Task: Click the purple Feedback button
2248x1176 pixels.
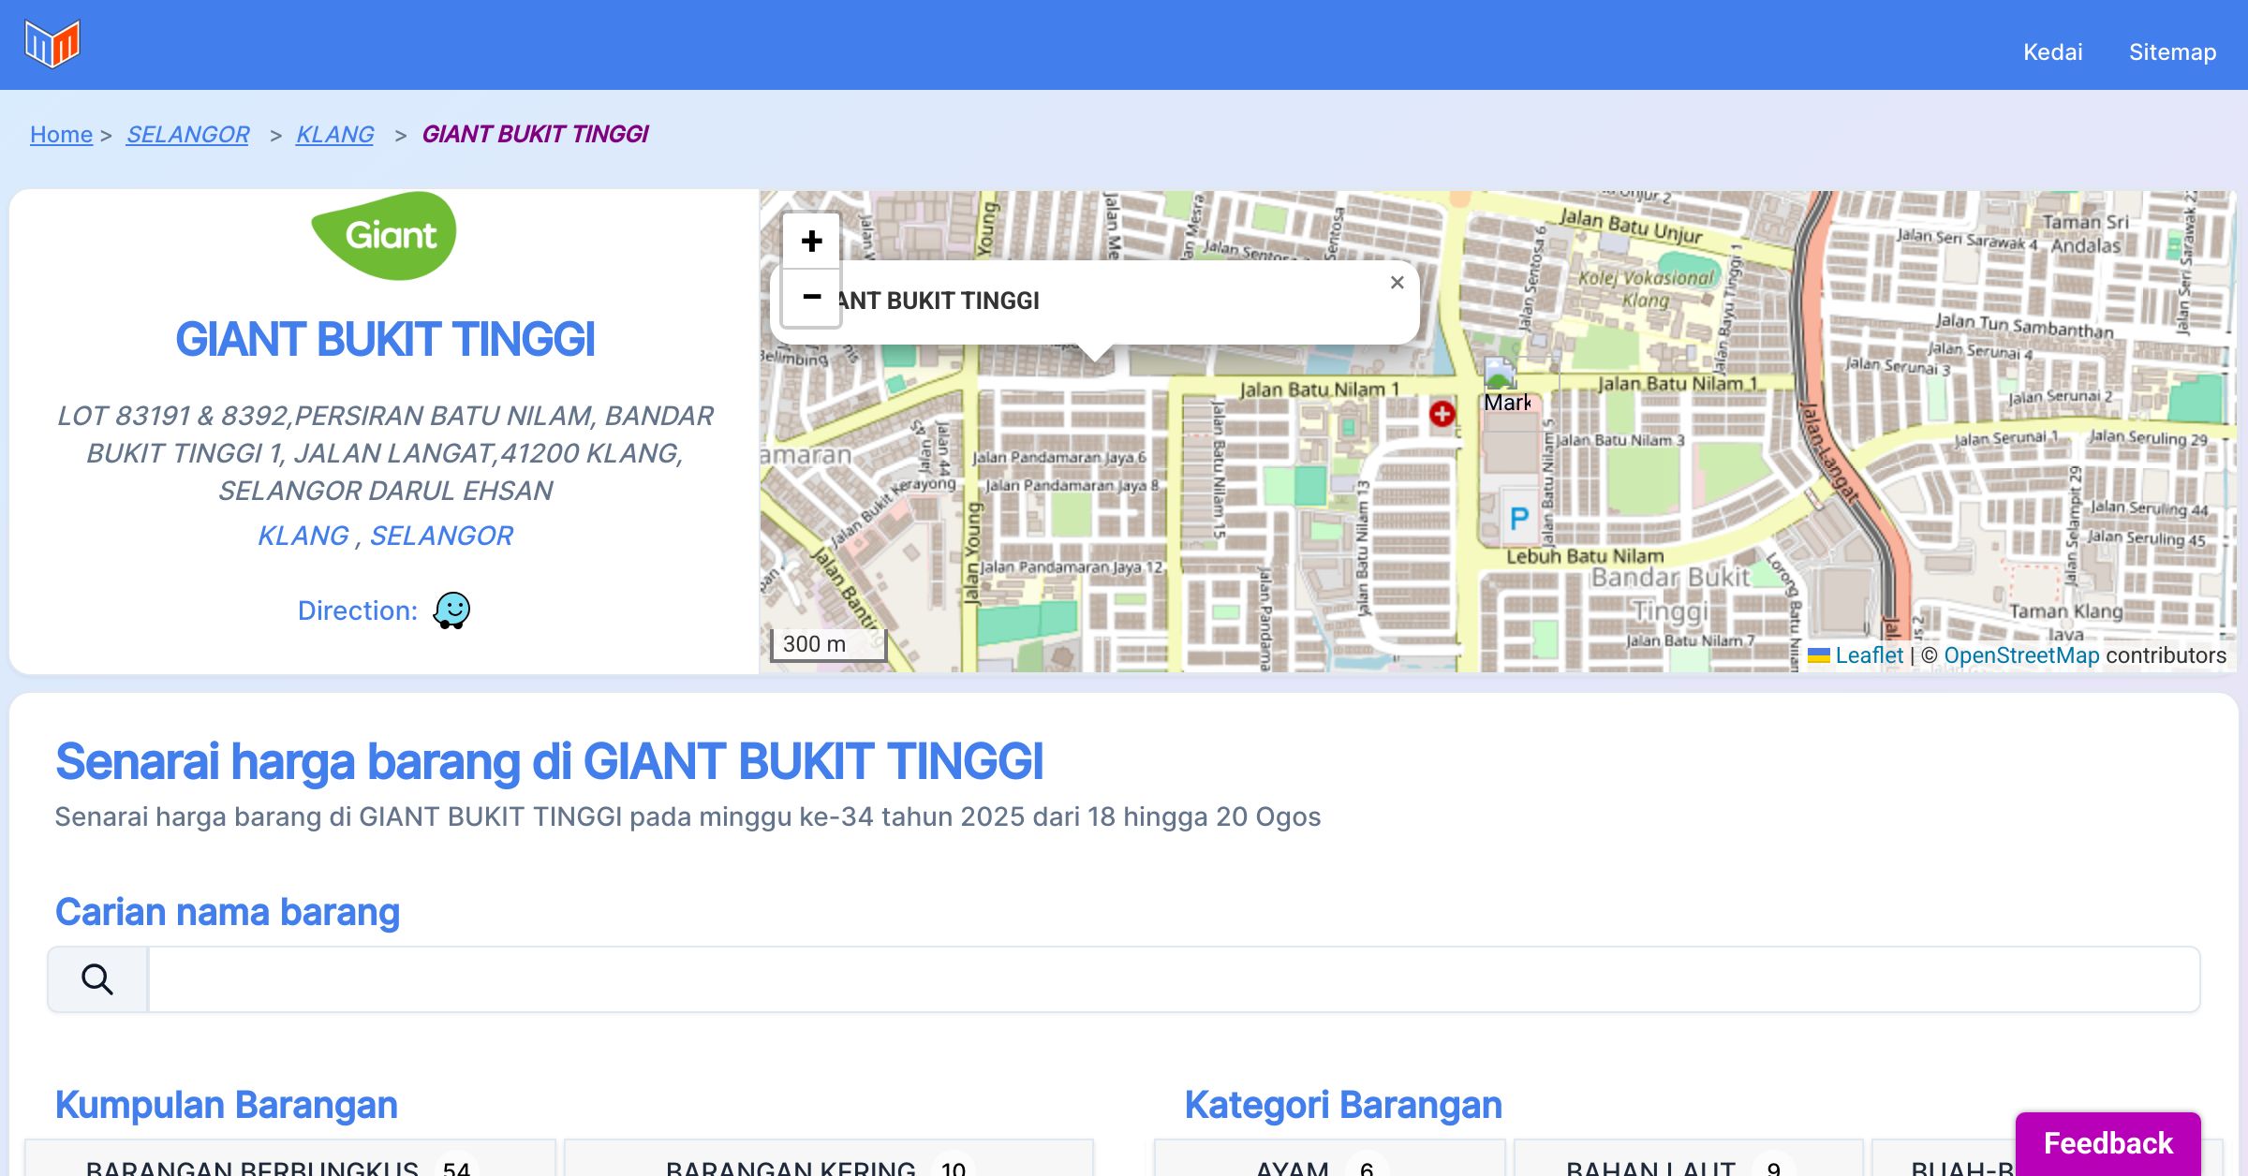Action: [x=2107, y=1142]
